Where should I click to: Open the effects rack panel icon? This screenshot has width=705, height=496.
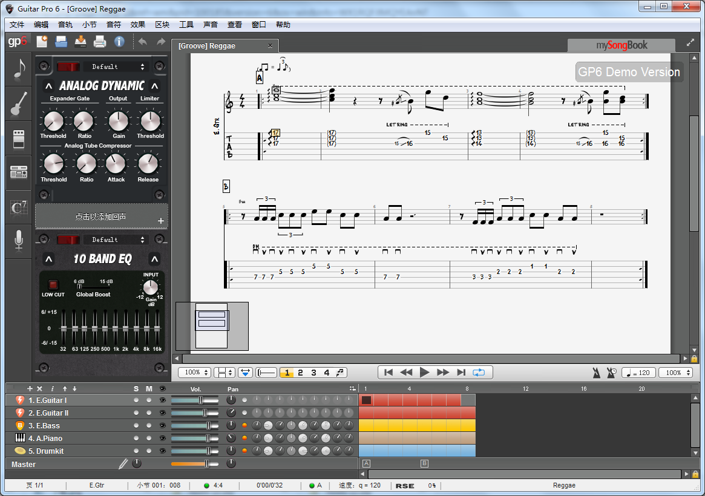[19, 172]
